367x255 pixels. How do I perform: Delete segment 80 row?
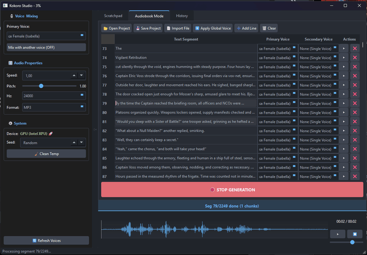[355, 112]
